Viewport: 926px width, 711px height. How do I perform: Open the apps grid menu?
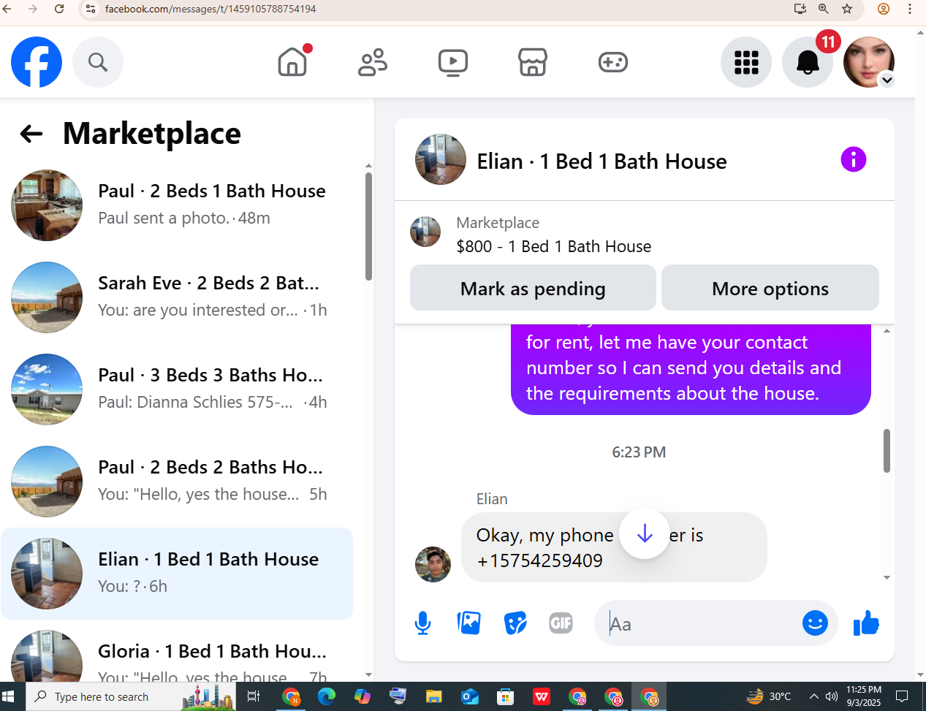746,62
